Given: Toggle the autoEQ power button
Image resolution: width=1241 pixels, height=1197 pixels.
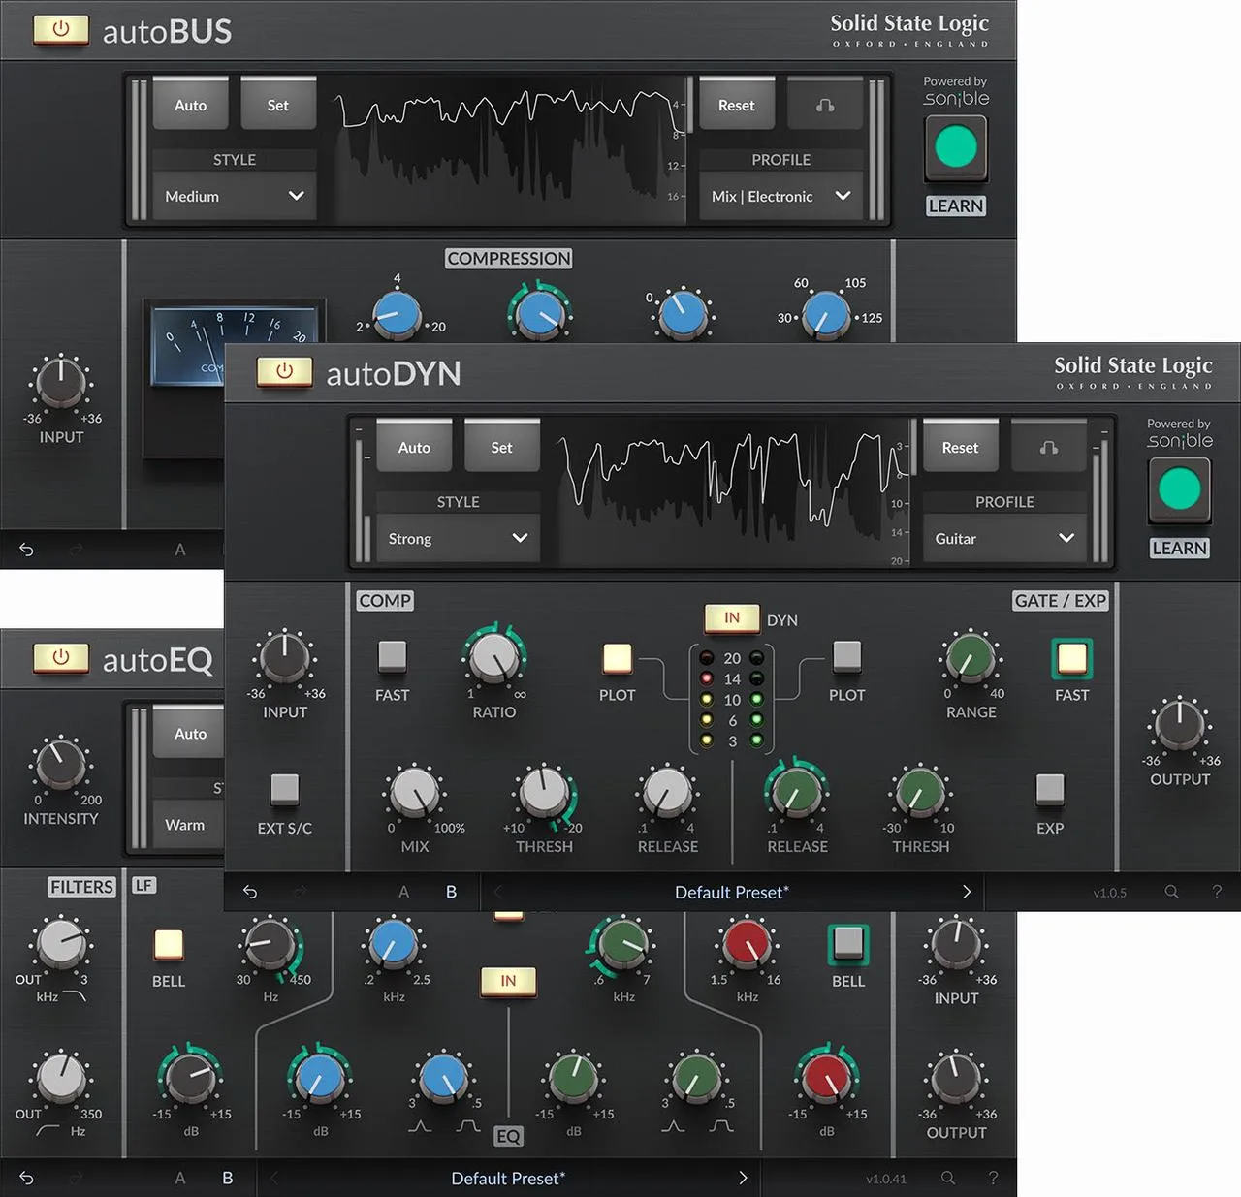Looking at the screenshot, I should (60, 657).
